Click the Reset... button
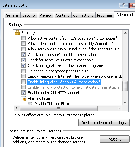The width and height of the screenshot is (135, 147). [114, 139]
